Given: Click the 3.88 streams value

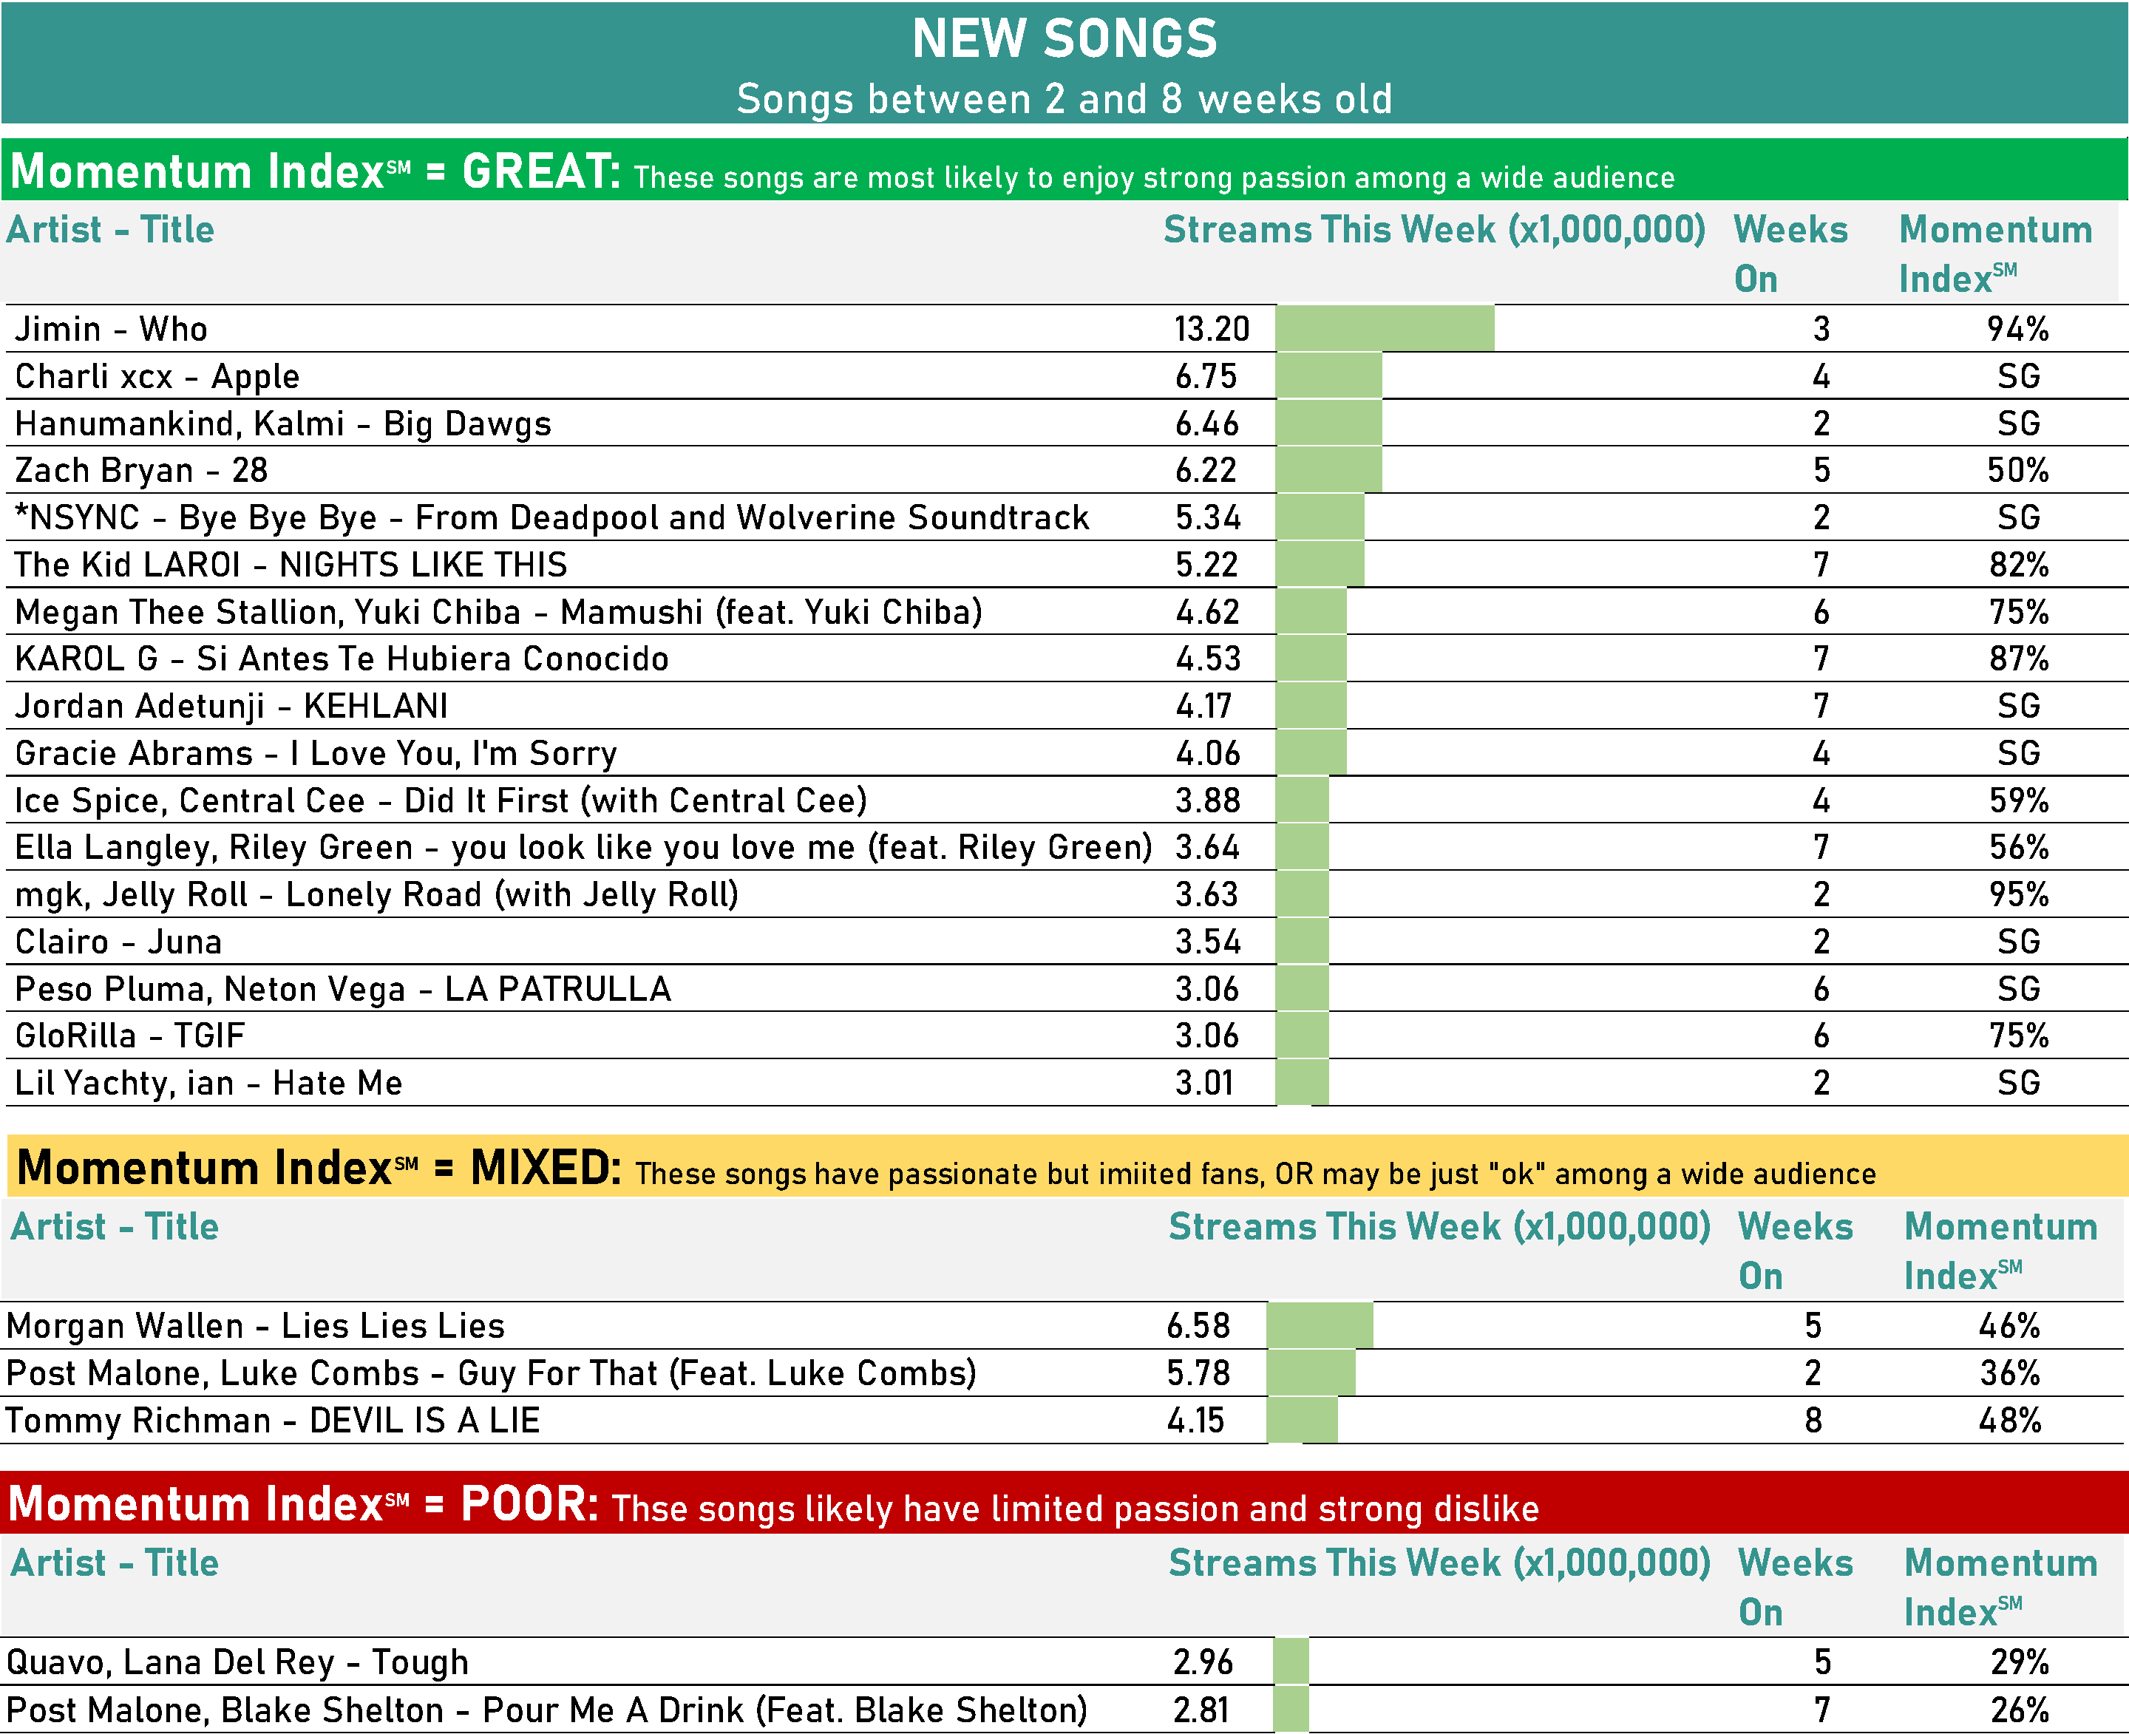Looking at the screenshot, I should (1207, 800).
